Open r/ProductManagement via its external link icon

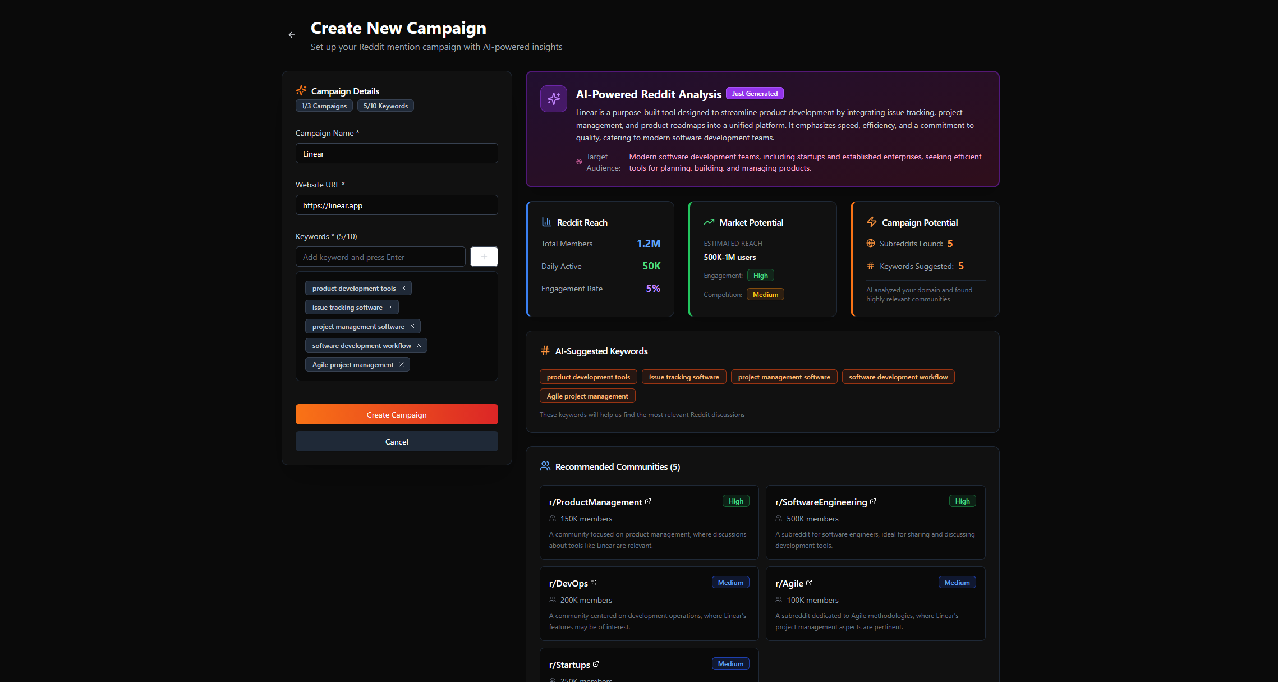pyautogui.click(x=649, y=501)
